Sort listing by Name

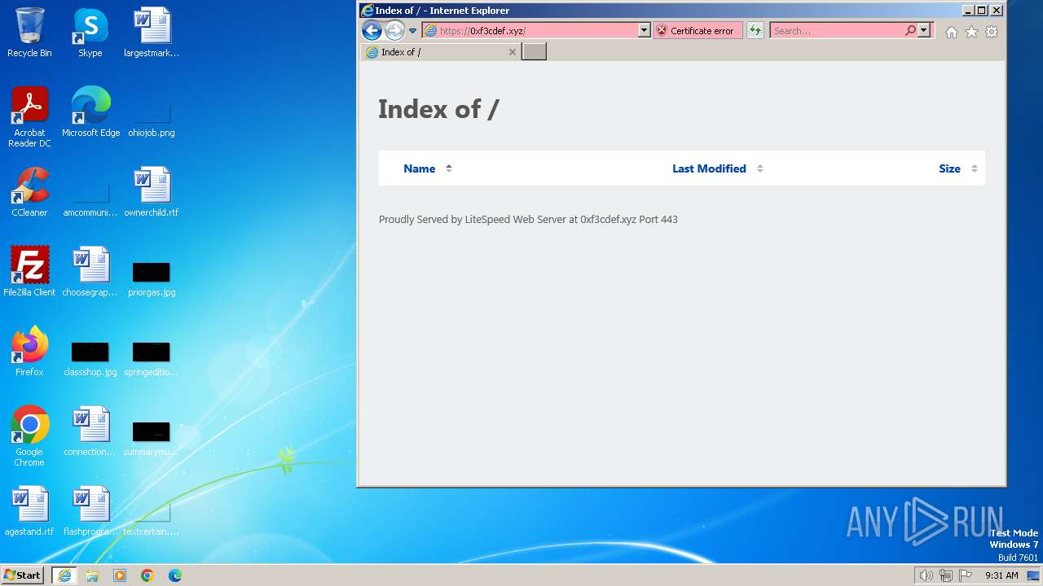pos(419,168)
